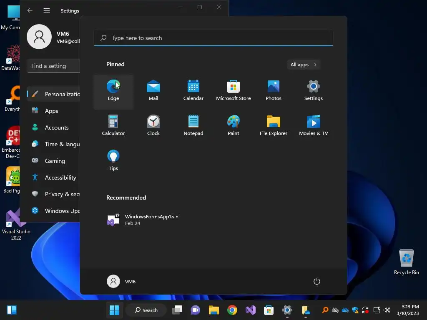Image resolution: width=427 pixels, height=320 pixels.
Task: Open the pinned Calendar app
Action: [193, 92]
